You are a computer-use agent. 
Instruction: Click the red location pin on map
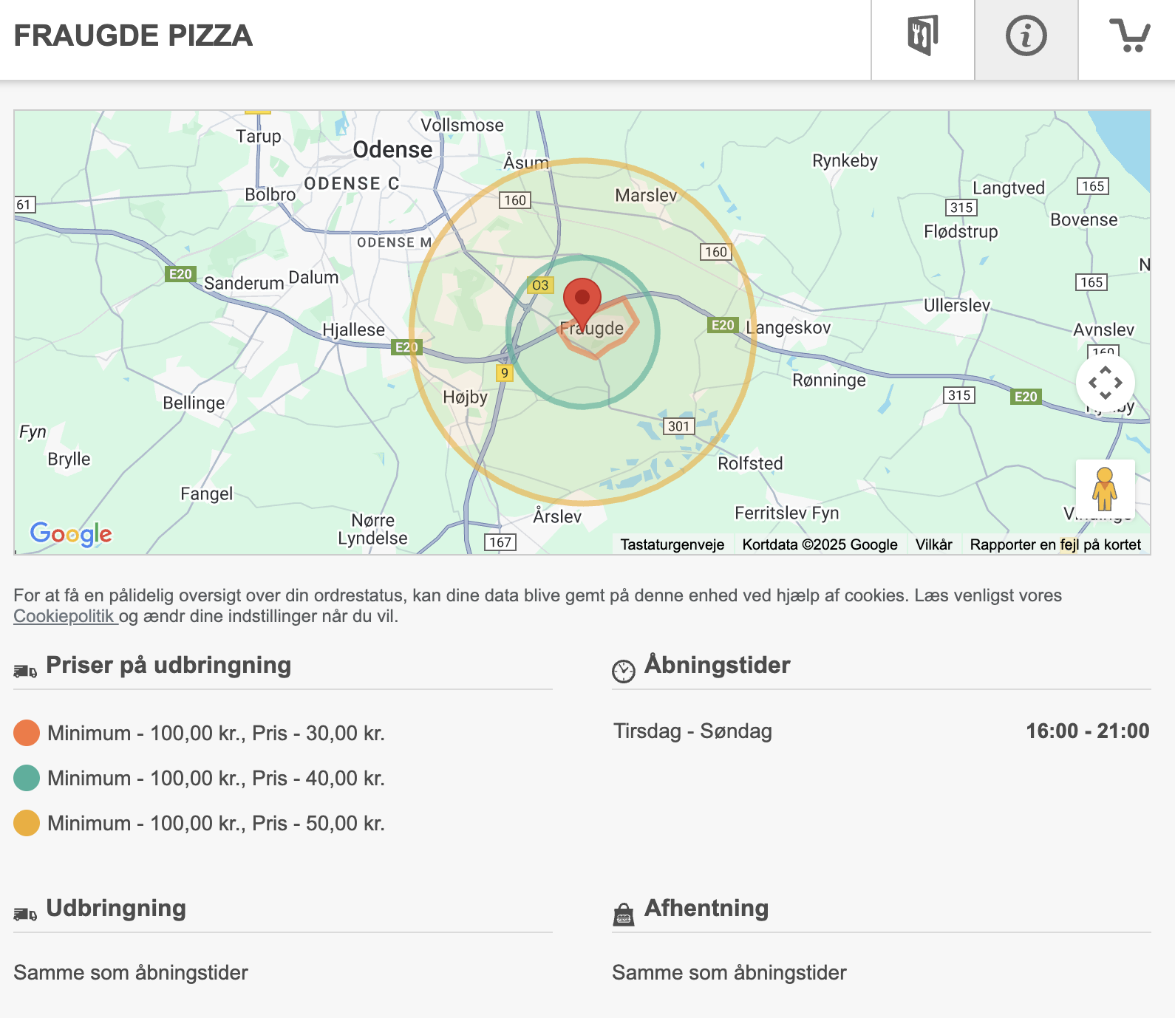582,304
